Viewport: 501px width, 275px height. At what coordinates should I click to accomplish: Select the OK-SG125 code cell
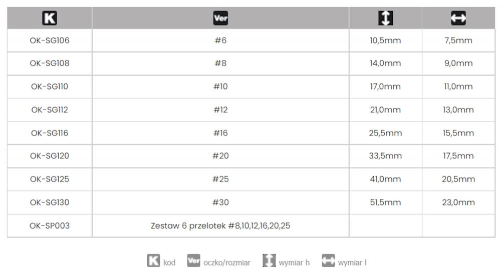50,179
